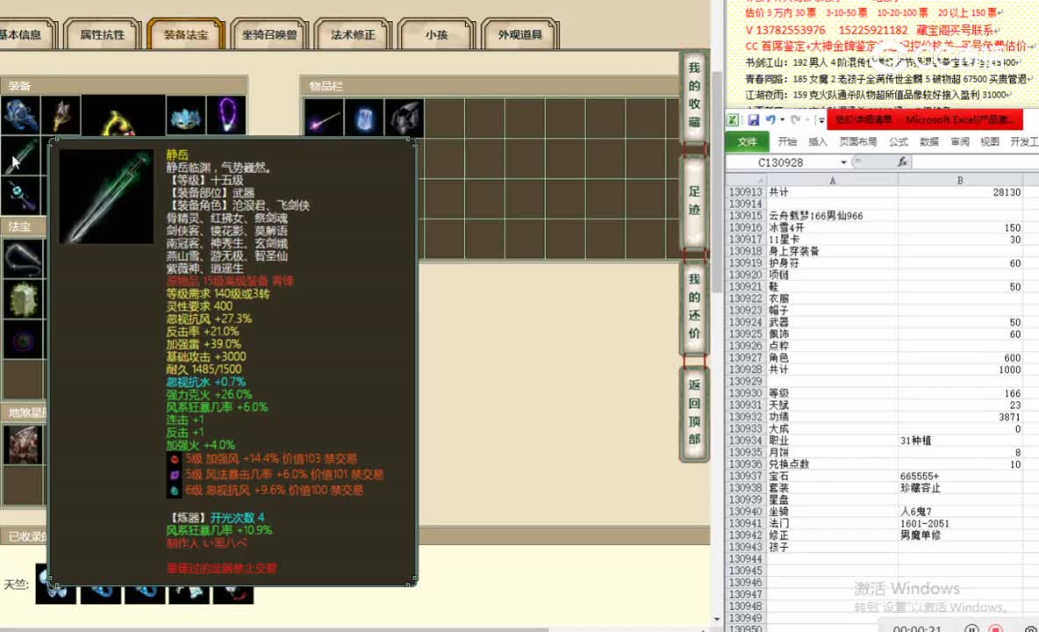Viewport: 1039px width, 632px height.
Task: Select the dark purple orb 法宝 icon
Action: click(x=23, y=340)
